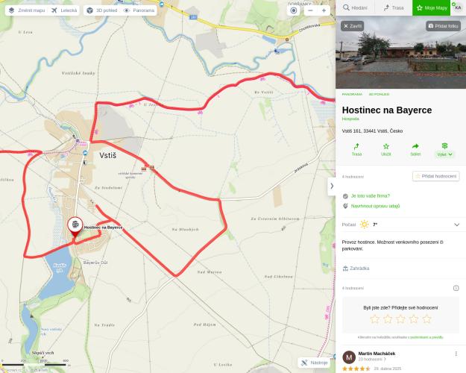Toggle the Letecká aerial view
The width and height of the screenshot is (466, 373).
[64, 10]
